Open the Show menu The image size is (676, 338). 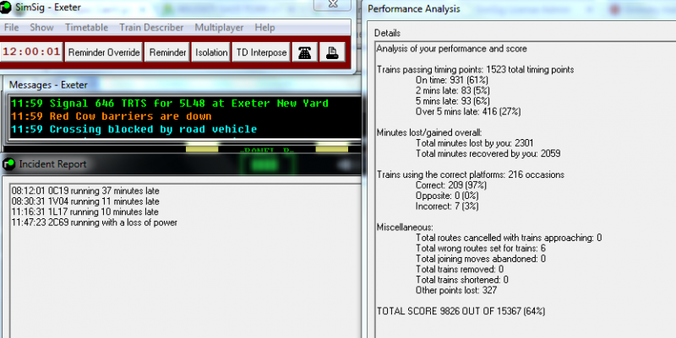[x=41, y=28]
